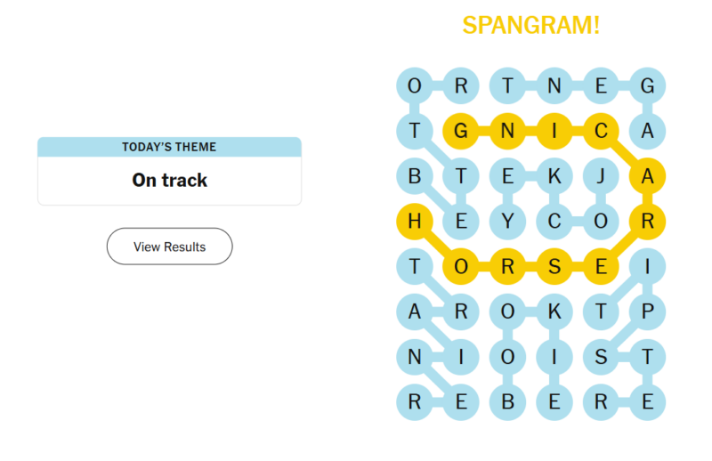The height and width of the screenshot is (461, 712).
Task: Click the yellow letter O tile
Action: pos(461,267)
